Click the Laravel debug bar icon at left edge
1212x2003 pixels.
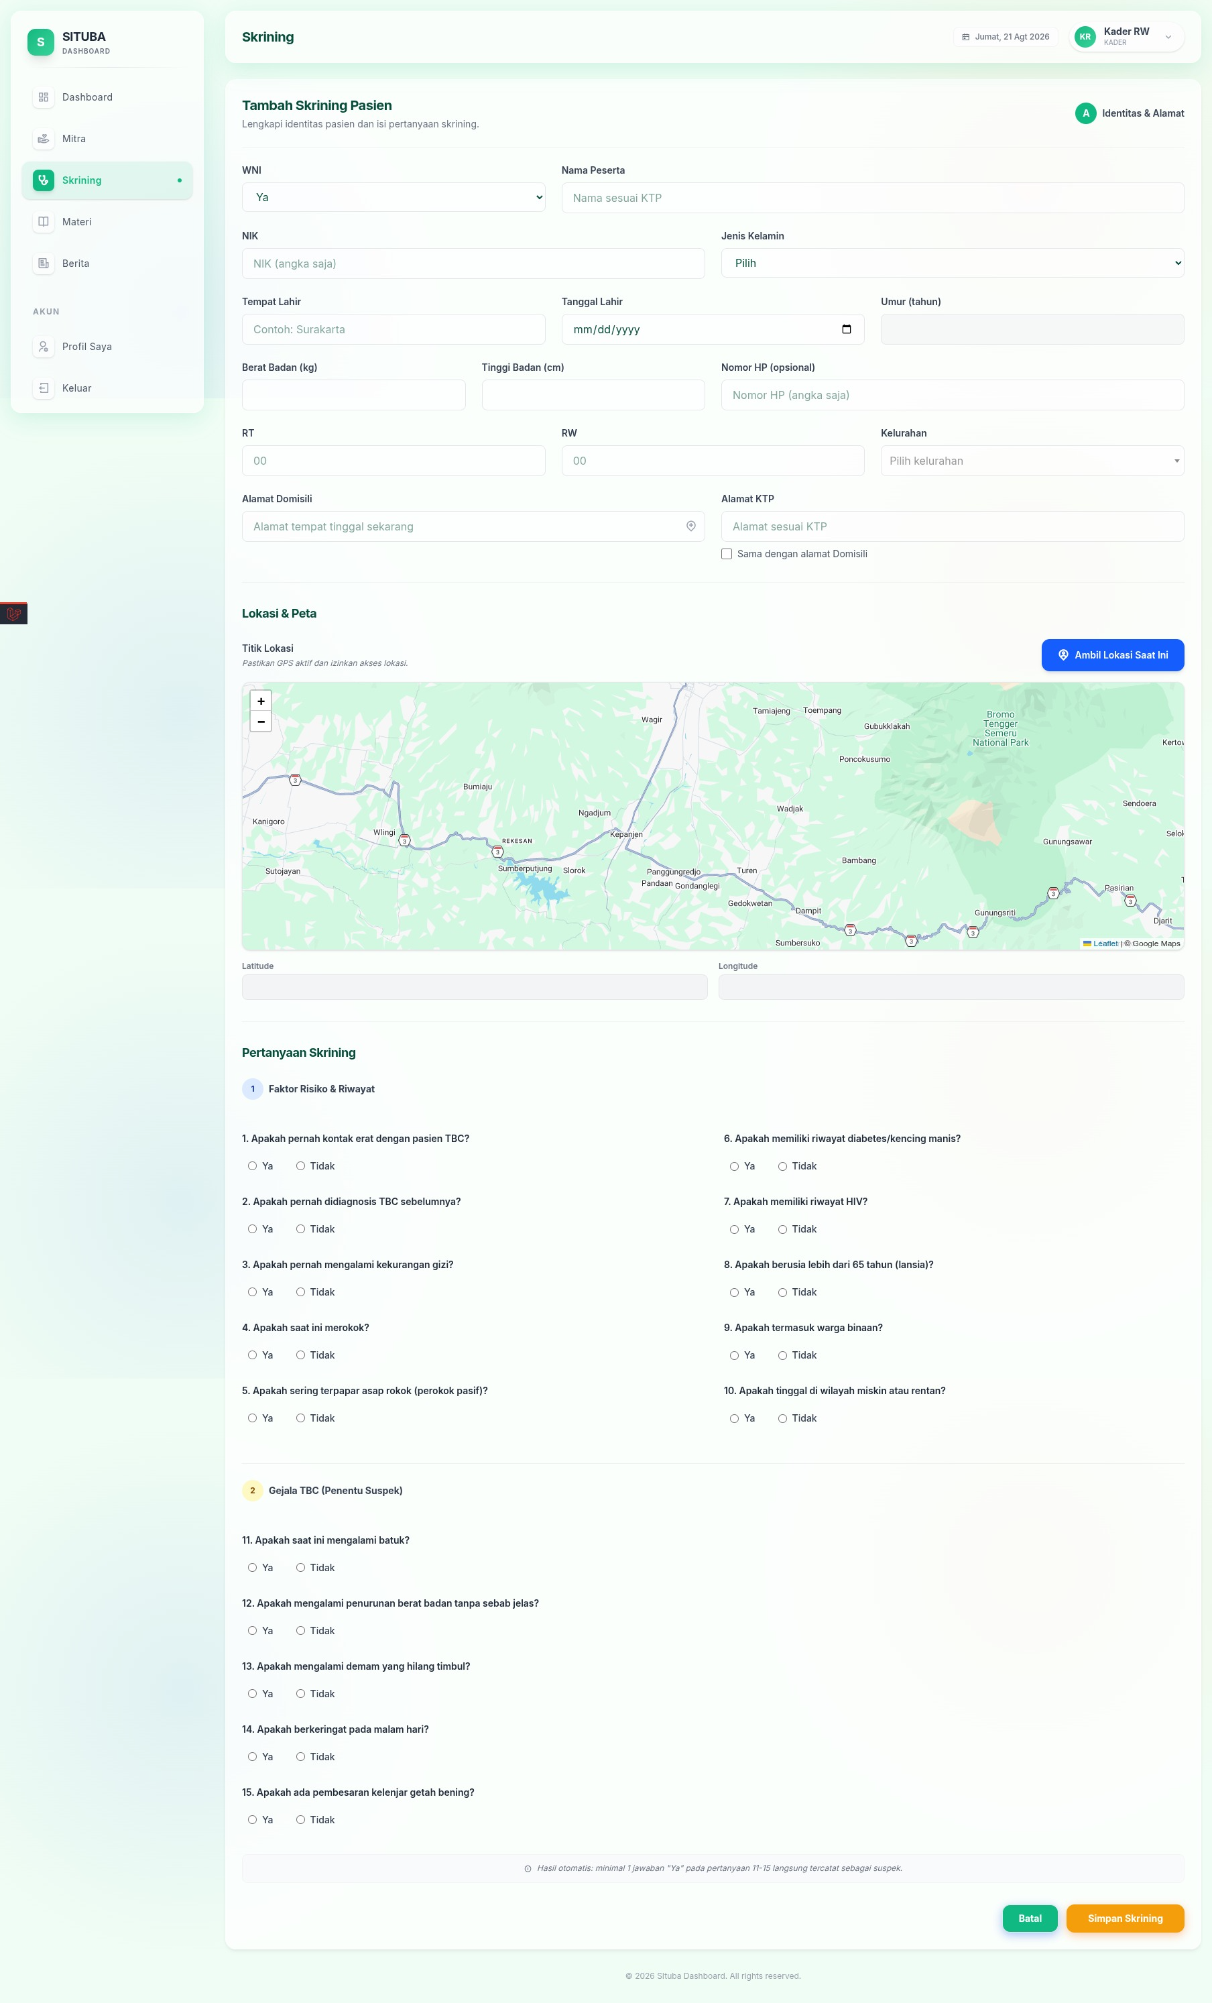[14, 614]
